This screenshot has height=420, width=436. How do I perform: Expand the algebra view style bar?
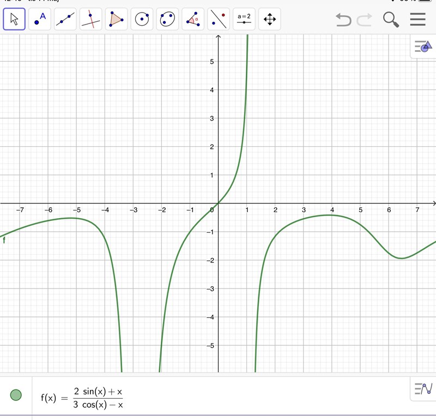[x=423, y=388]
